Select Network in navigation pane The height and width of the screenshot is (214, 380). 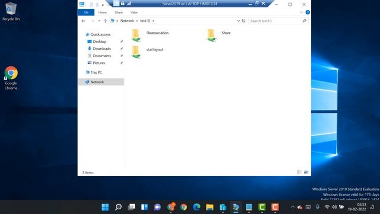102,82
